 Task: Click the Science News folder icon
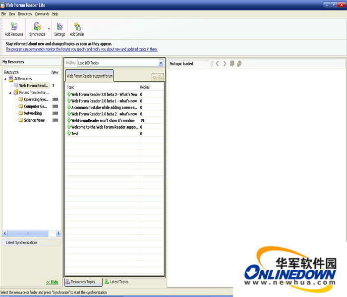(21, 120)
